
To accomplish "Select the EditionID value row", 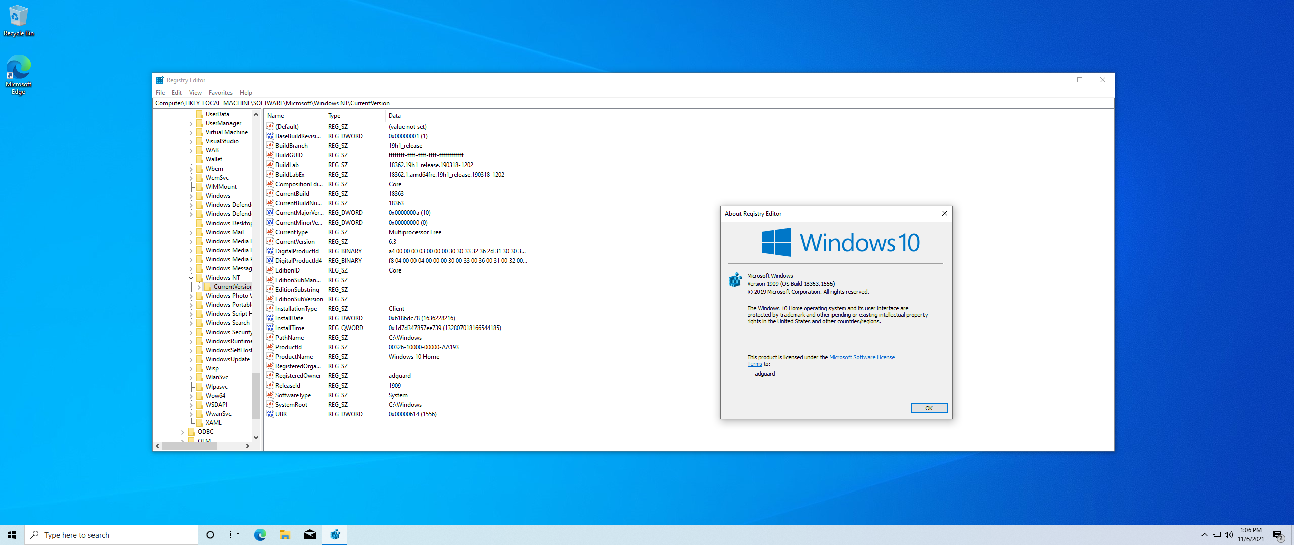I will (x=397, y=270).
